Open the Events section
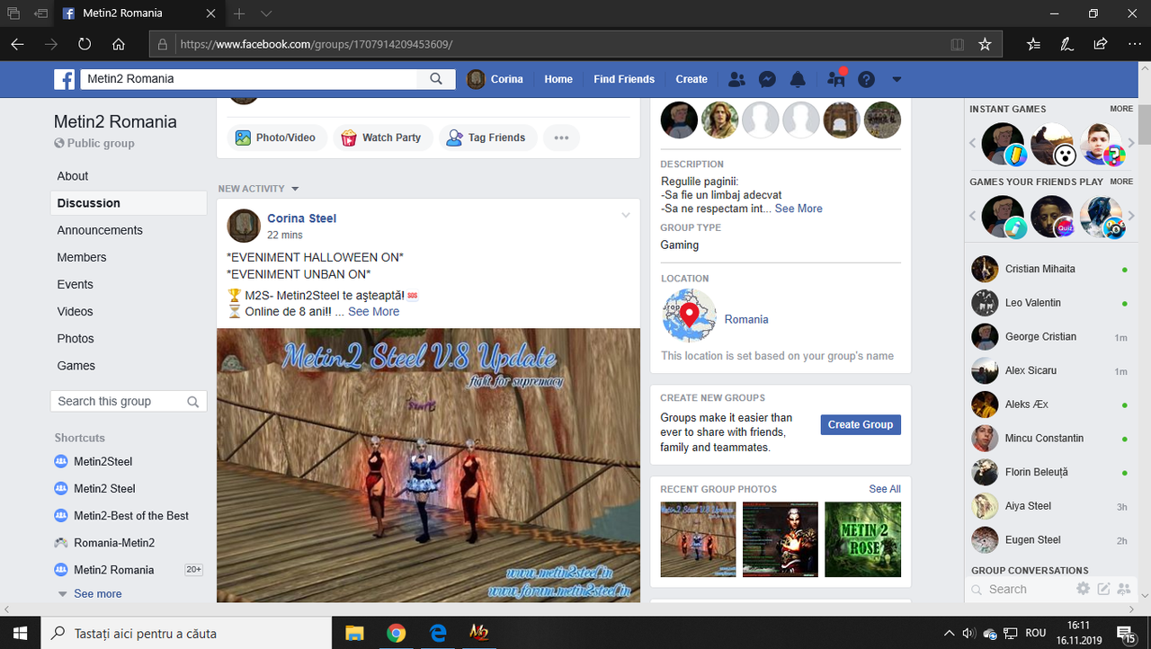The image size is (1151, 649). [x=75, y=284]
